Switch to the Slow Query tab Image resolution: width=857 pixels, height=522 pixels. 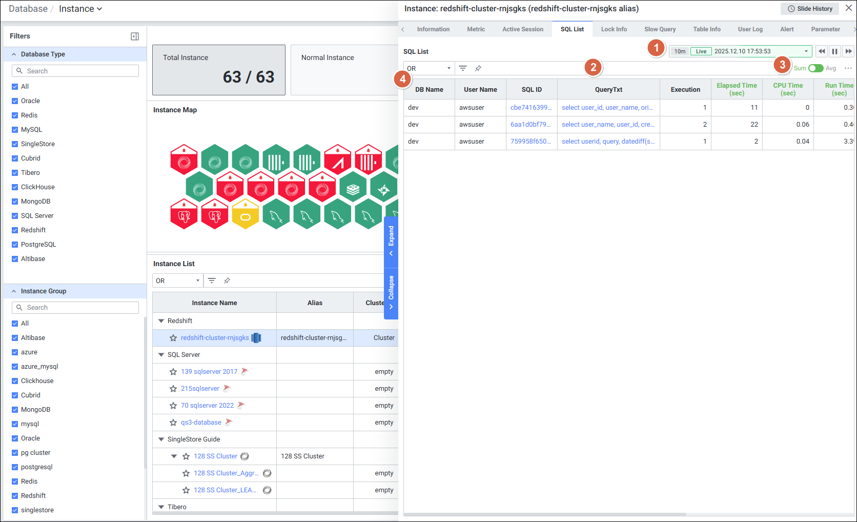pyautogui.click(x=660, y=29)
